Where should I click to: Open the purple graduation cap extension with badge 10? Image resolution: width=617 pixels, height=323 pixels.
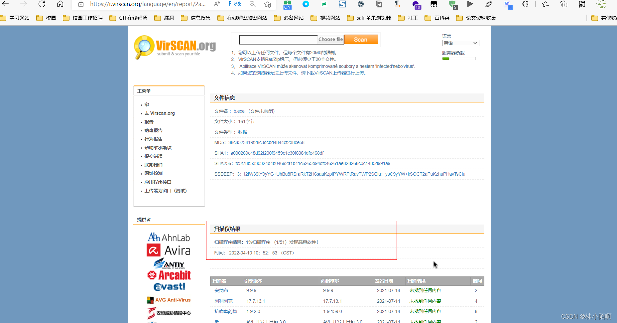[x=416, y=5]
